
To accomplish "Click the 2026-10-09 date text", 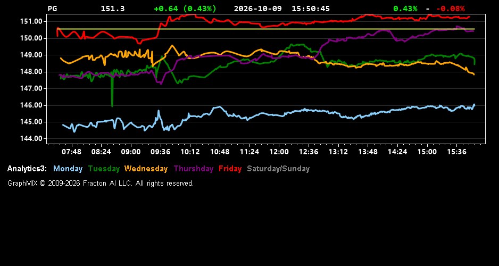I will click(x=258, y=9).
